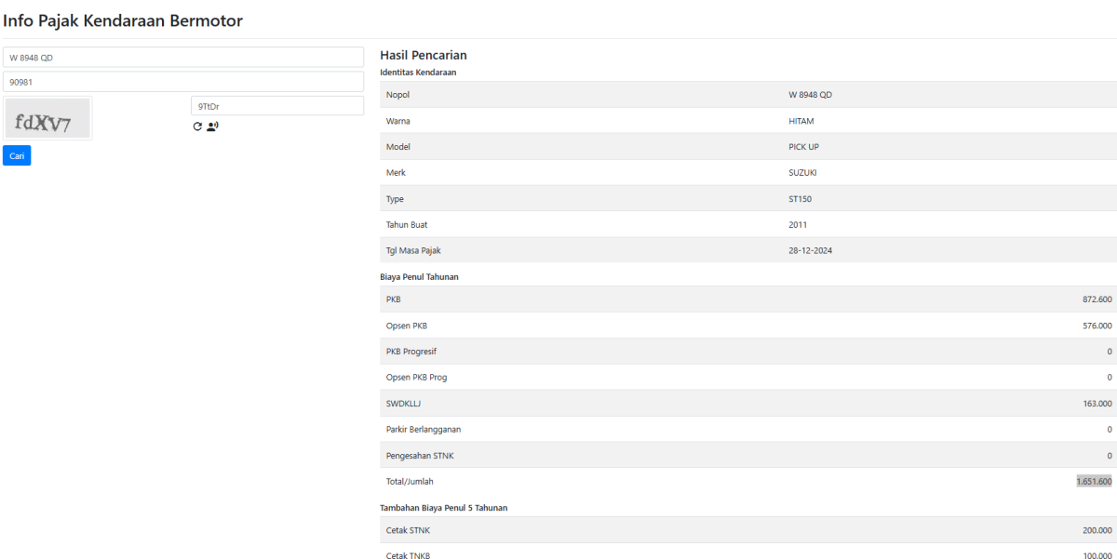1117x559 pixels.
Task: Click the captcha image fdXV7
Action: pos(47,119)
